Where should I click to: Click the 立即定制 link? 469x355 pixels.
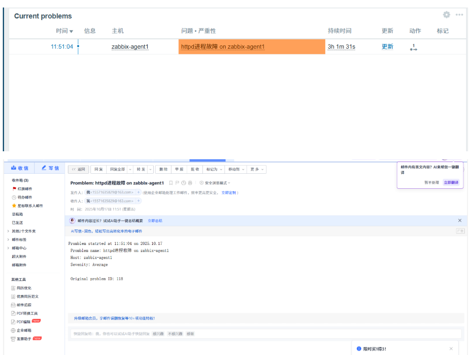click(229, 192)
